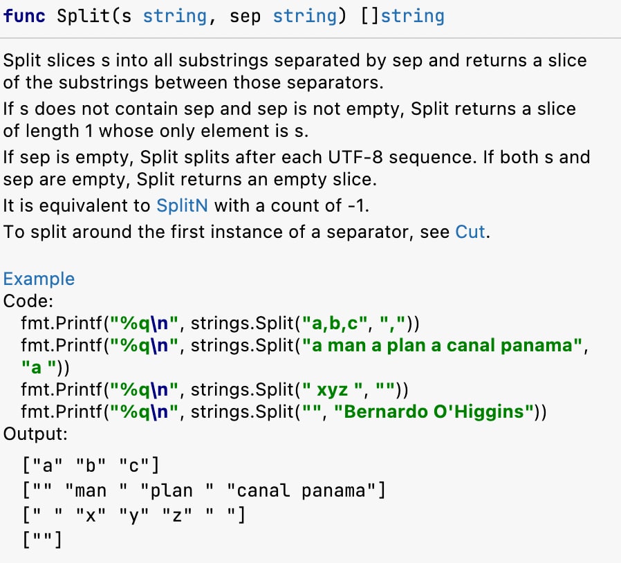621x563 pixels.
Task: Follow the Cut function link
Action: tap(470, 232)
